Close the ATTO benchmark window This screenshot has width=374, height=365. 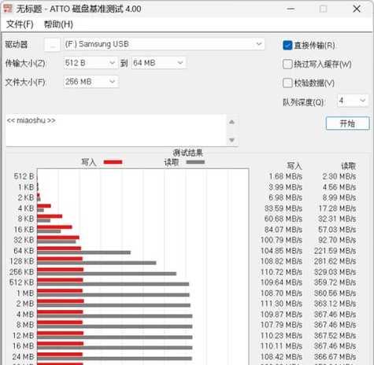(357, 9)
